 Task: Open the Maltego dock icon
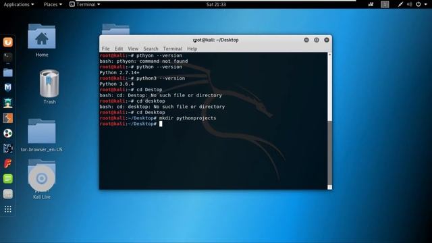coord(7,148)
